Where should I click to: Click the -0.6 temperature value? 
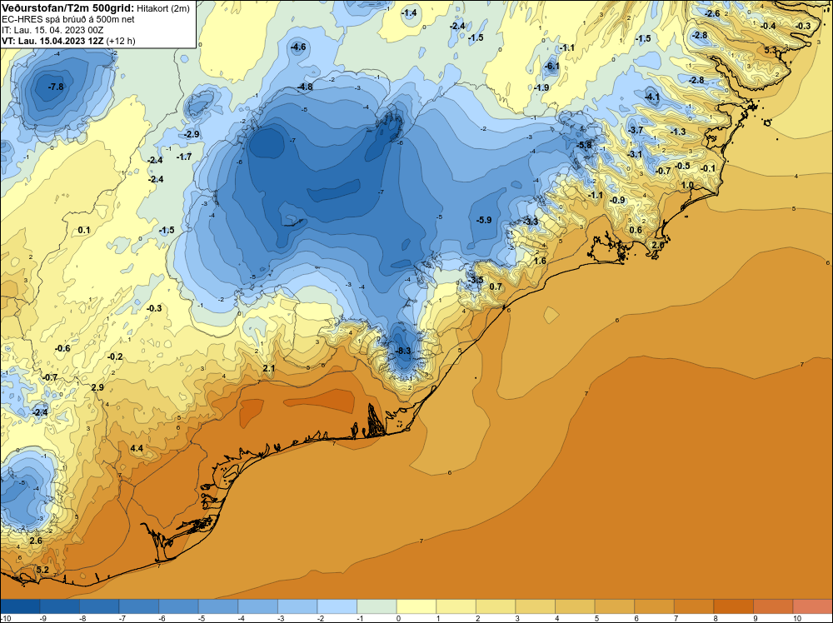tap(62, 348)
